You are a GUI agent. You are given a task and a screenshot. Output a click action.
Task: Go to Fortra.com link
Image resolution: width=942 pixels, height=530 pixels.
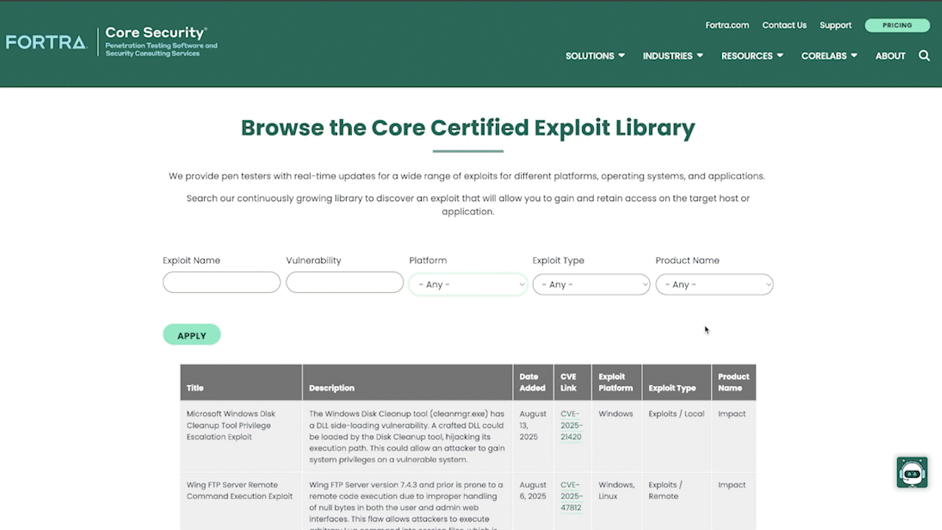pyautogui.click(x=727, y=25)
